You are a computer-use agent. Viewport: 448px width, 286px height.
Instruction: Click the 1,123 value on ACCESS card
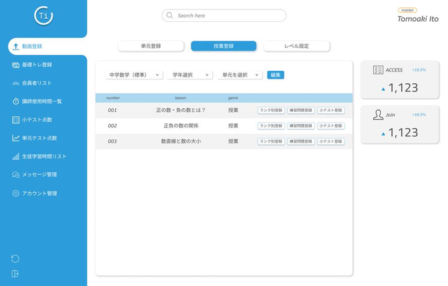pyautogui.click(x=403, y=88)
